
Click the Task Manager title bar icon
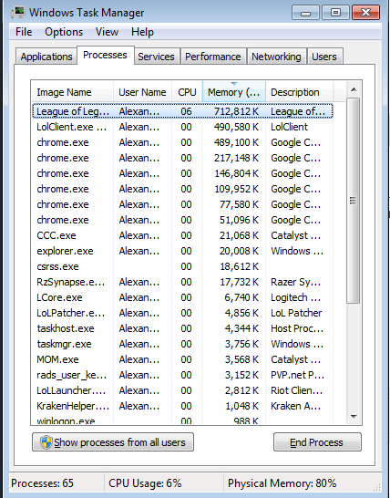(x=18, y=12)
